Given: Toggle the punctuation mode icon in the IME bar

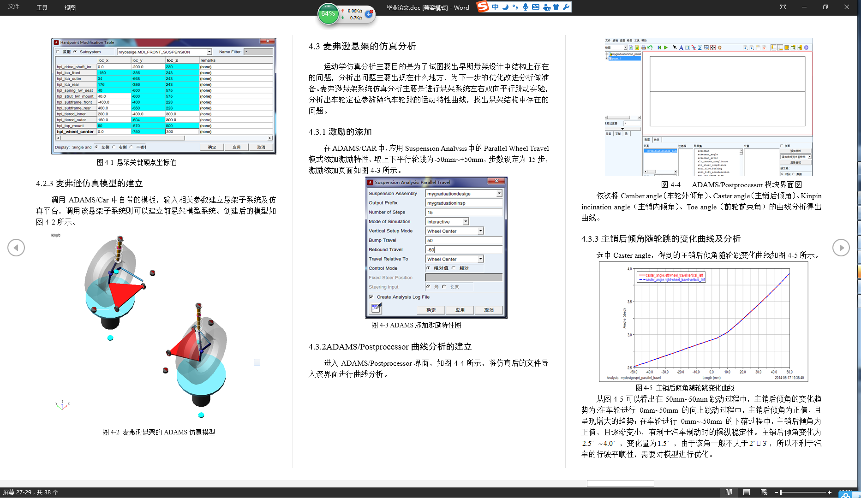Looking at the screenshot, I should 515,7.
